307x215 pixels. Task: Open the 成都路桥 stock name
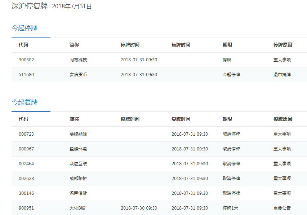point(78,179)
